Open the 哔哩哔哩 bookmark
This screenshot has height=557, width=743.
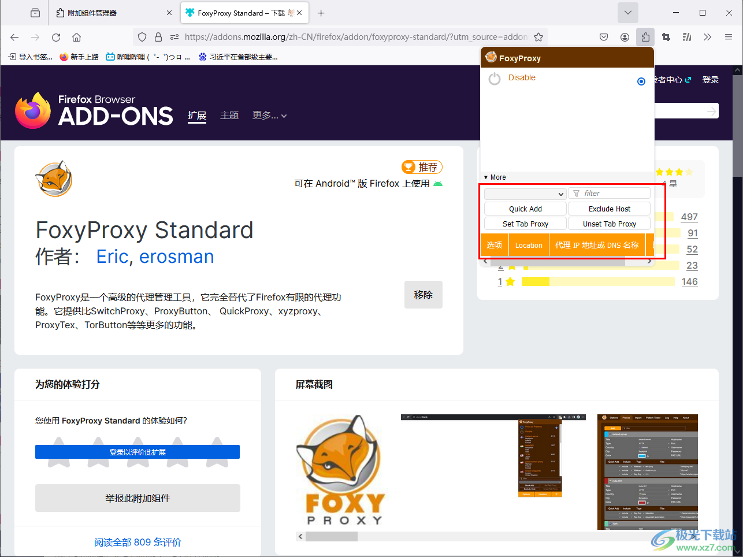tap(148, 57)
